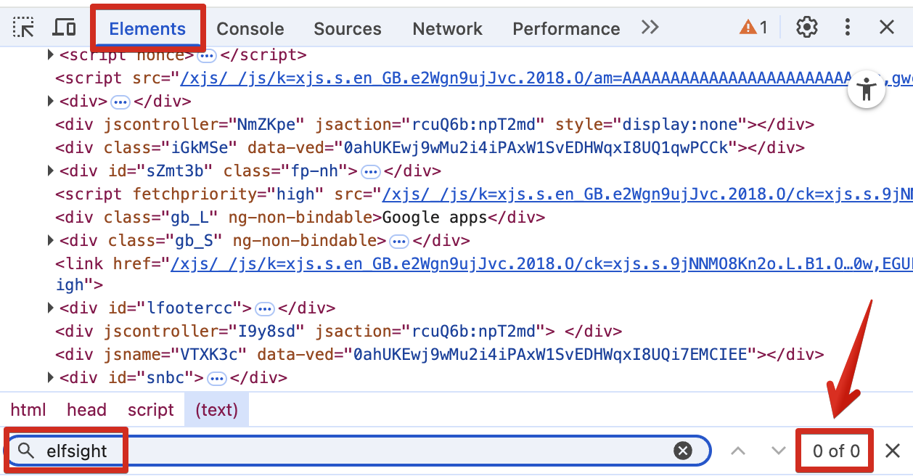Image resolution: width=913 pixels, height=476 pixels.
Task: Go to next search result arrow
Action: coord(778,451)
